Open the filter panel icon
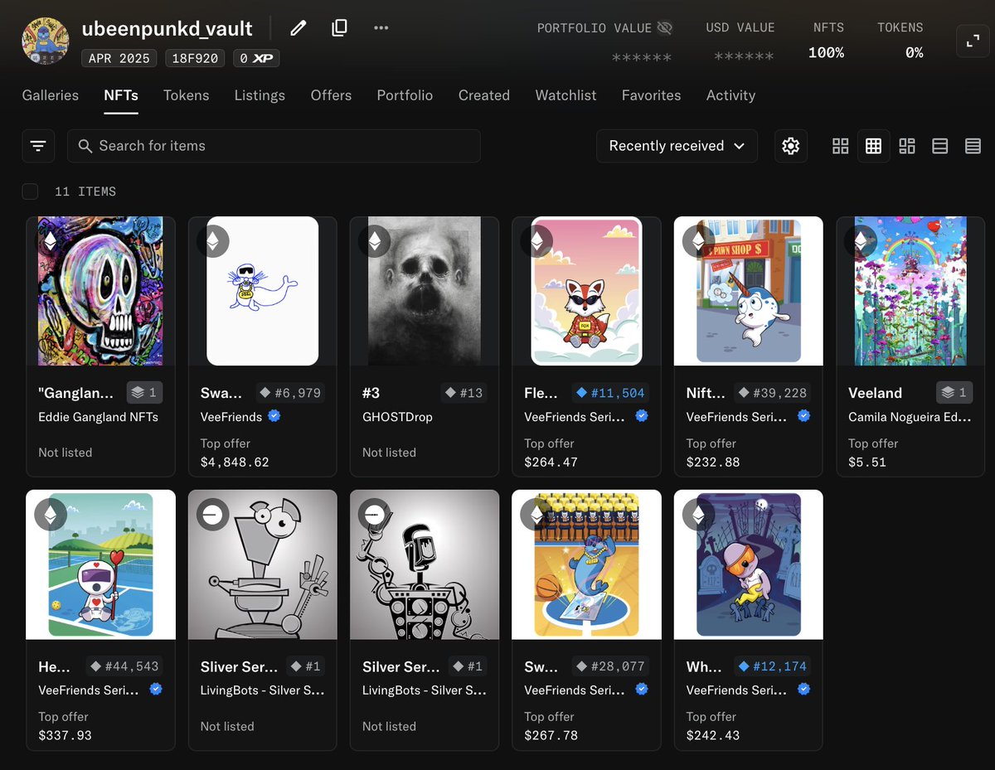Viewport: 995px width, 770px height. [38, 146]
